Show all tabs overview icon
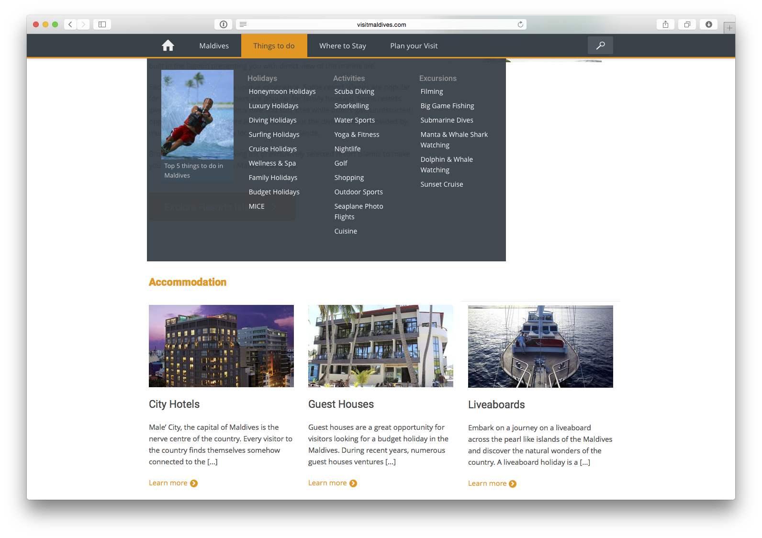The image size is (762, 538). [687, 24]
